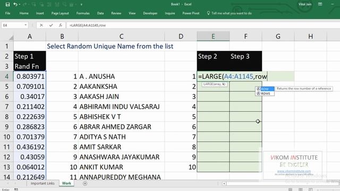Open Customize Quick Access Toolbar dropdown
This screenshot has width=340, height=191.
click(x=81, y=4)
